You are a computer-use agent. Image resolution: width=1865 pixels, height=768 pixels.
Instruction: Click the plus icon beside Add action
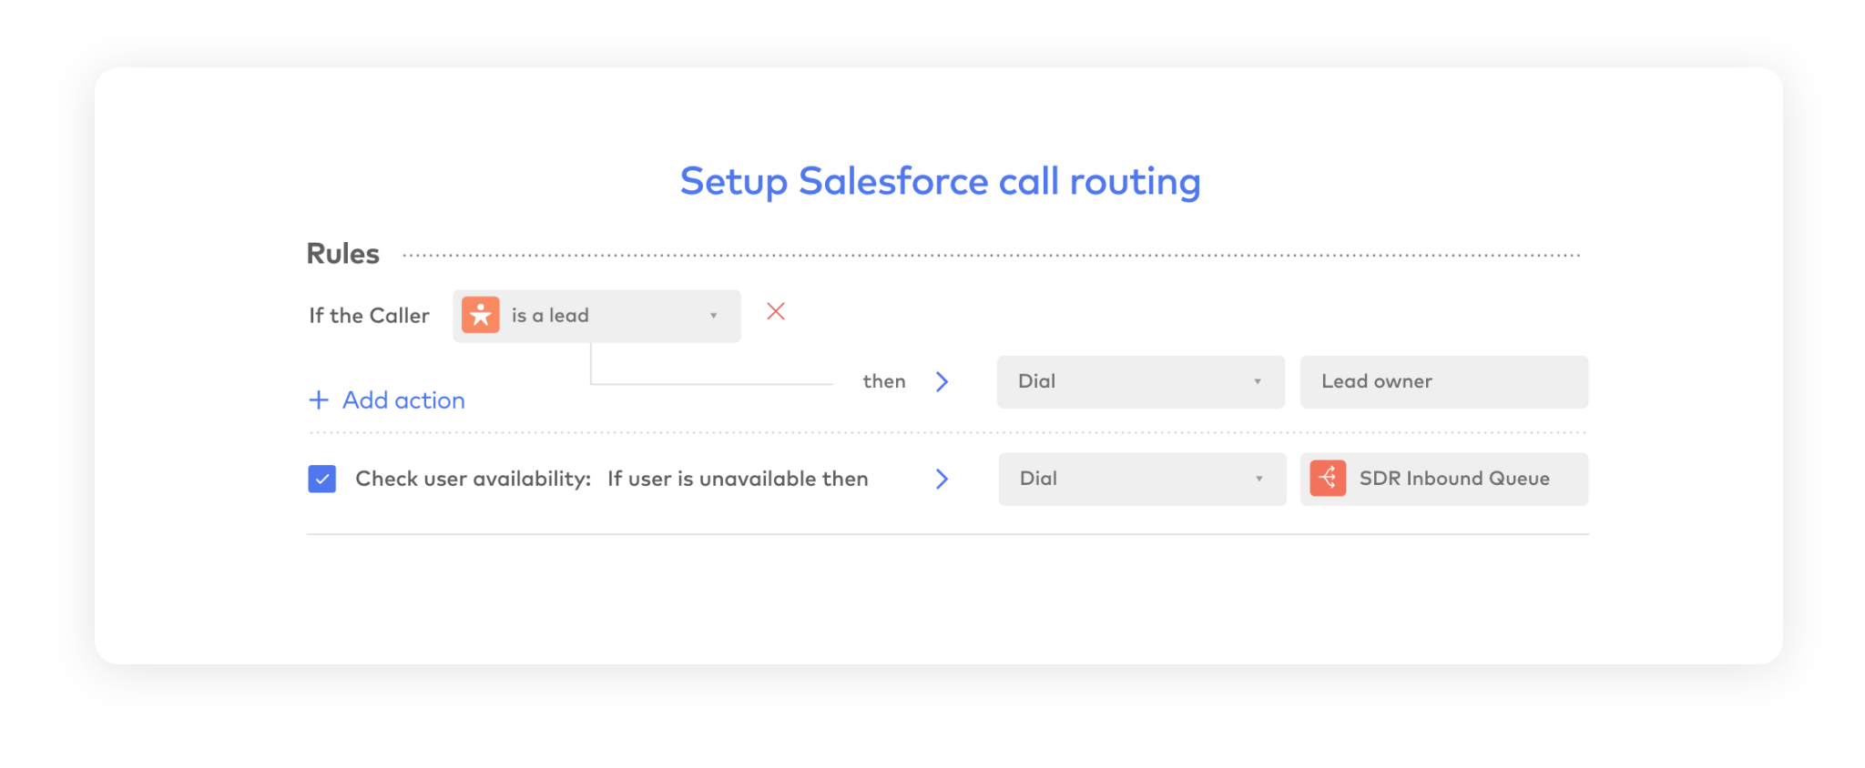(319, 400)
